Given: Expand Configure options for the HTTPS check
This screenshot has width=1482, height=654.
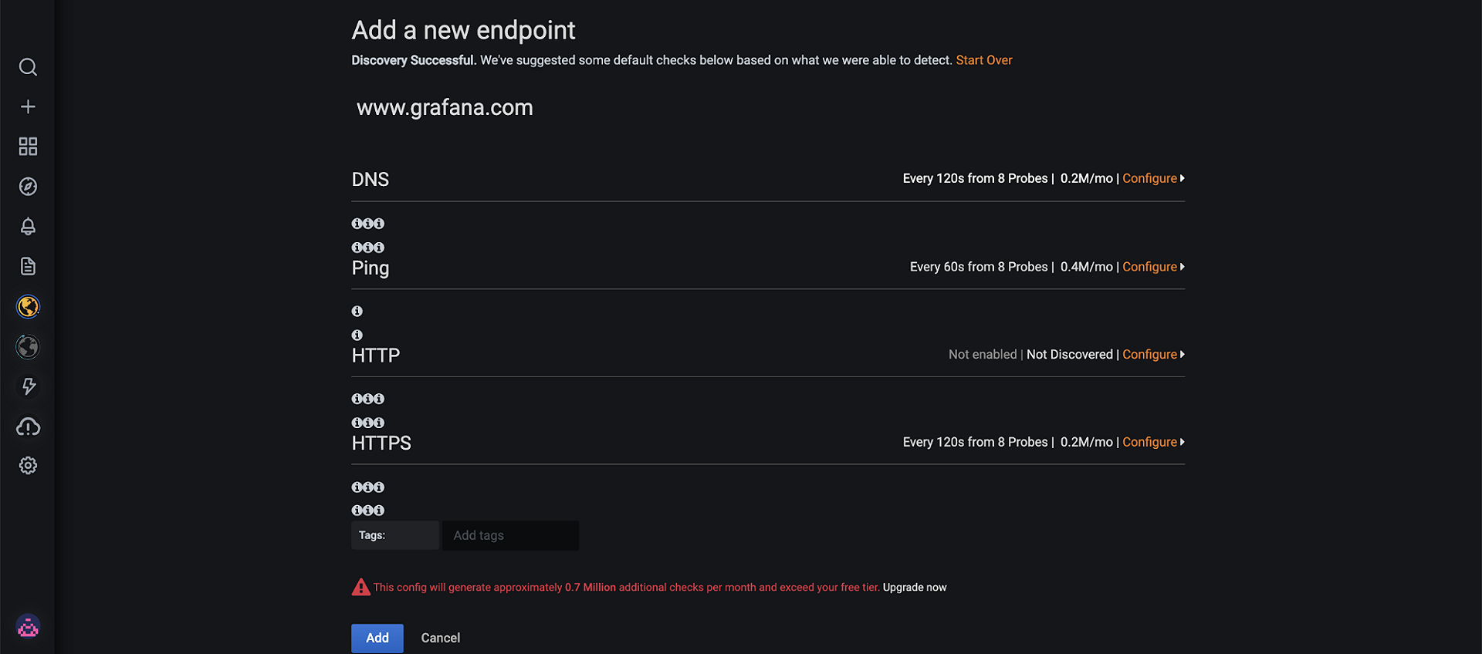Looking at the screenshot, I should pyautogui.click(x=1151, y=441).
